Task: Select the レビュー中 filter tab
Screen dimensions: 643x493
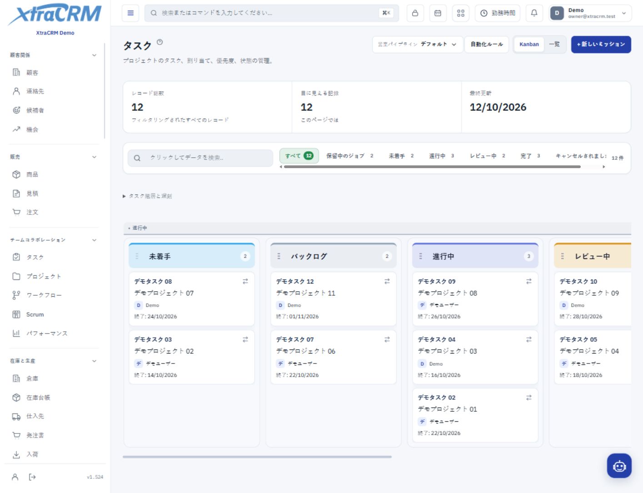Action: [x=487, y=156]
